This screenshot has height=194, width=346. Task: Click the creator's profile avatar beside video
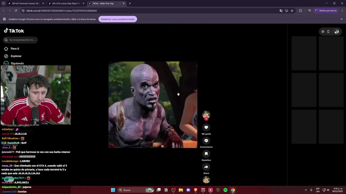tap(206, 115)
